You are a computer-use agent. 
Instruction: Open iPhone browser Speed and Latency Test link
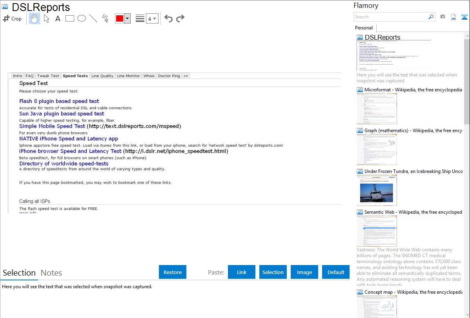[71, 151]
